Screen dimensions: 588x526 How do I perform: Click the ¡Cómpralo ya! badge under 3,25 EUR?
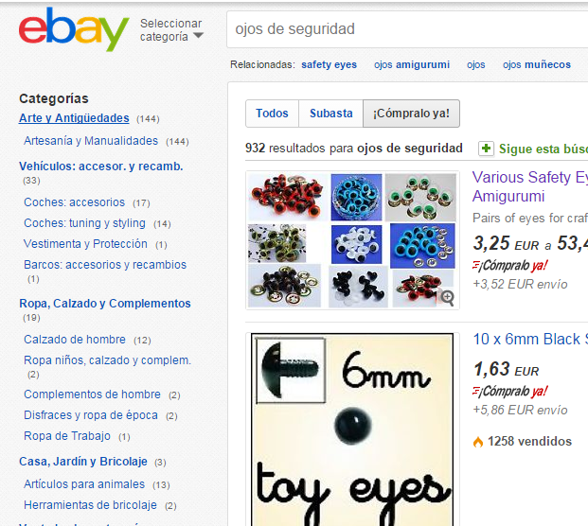[x=509, y=265]
